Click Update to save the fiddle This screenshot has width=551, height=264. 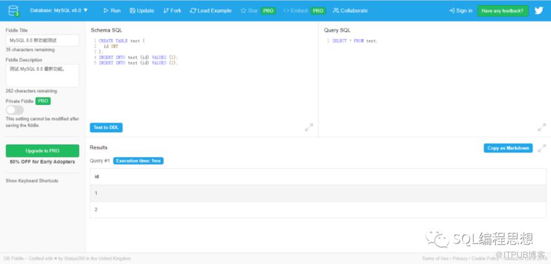click(x=142, y=11)
